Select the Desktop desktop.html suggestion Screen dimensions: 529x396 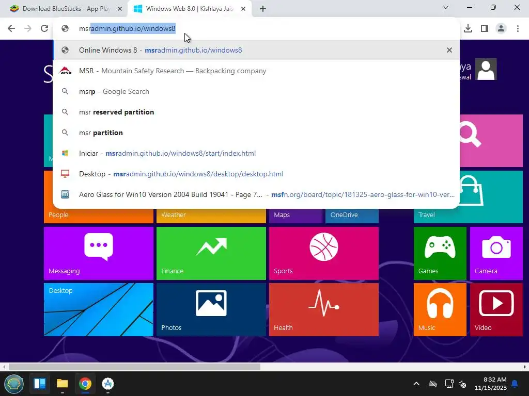(256, 174)
